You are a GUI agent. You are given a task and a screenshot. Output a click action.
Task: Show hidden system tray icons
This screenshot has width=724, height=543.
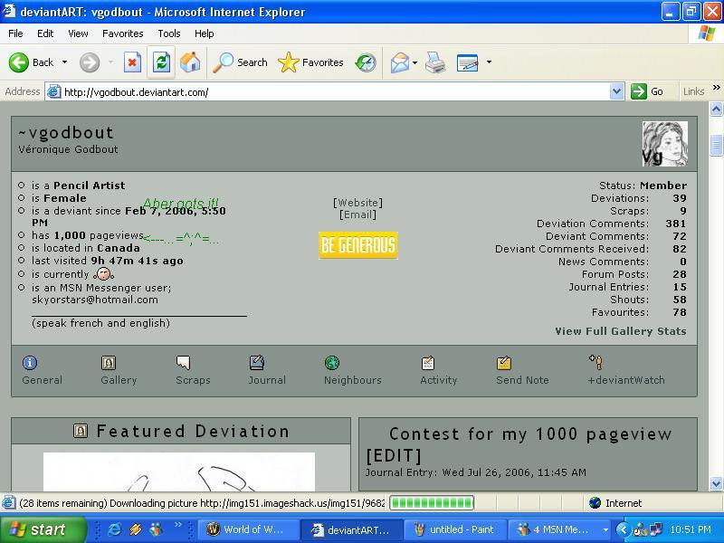[624, 529]
